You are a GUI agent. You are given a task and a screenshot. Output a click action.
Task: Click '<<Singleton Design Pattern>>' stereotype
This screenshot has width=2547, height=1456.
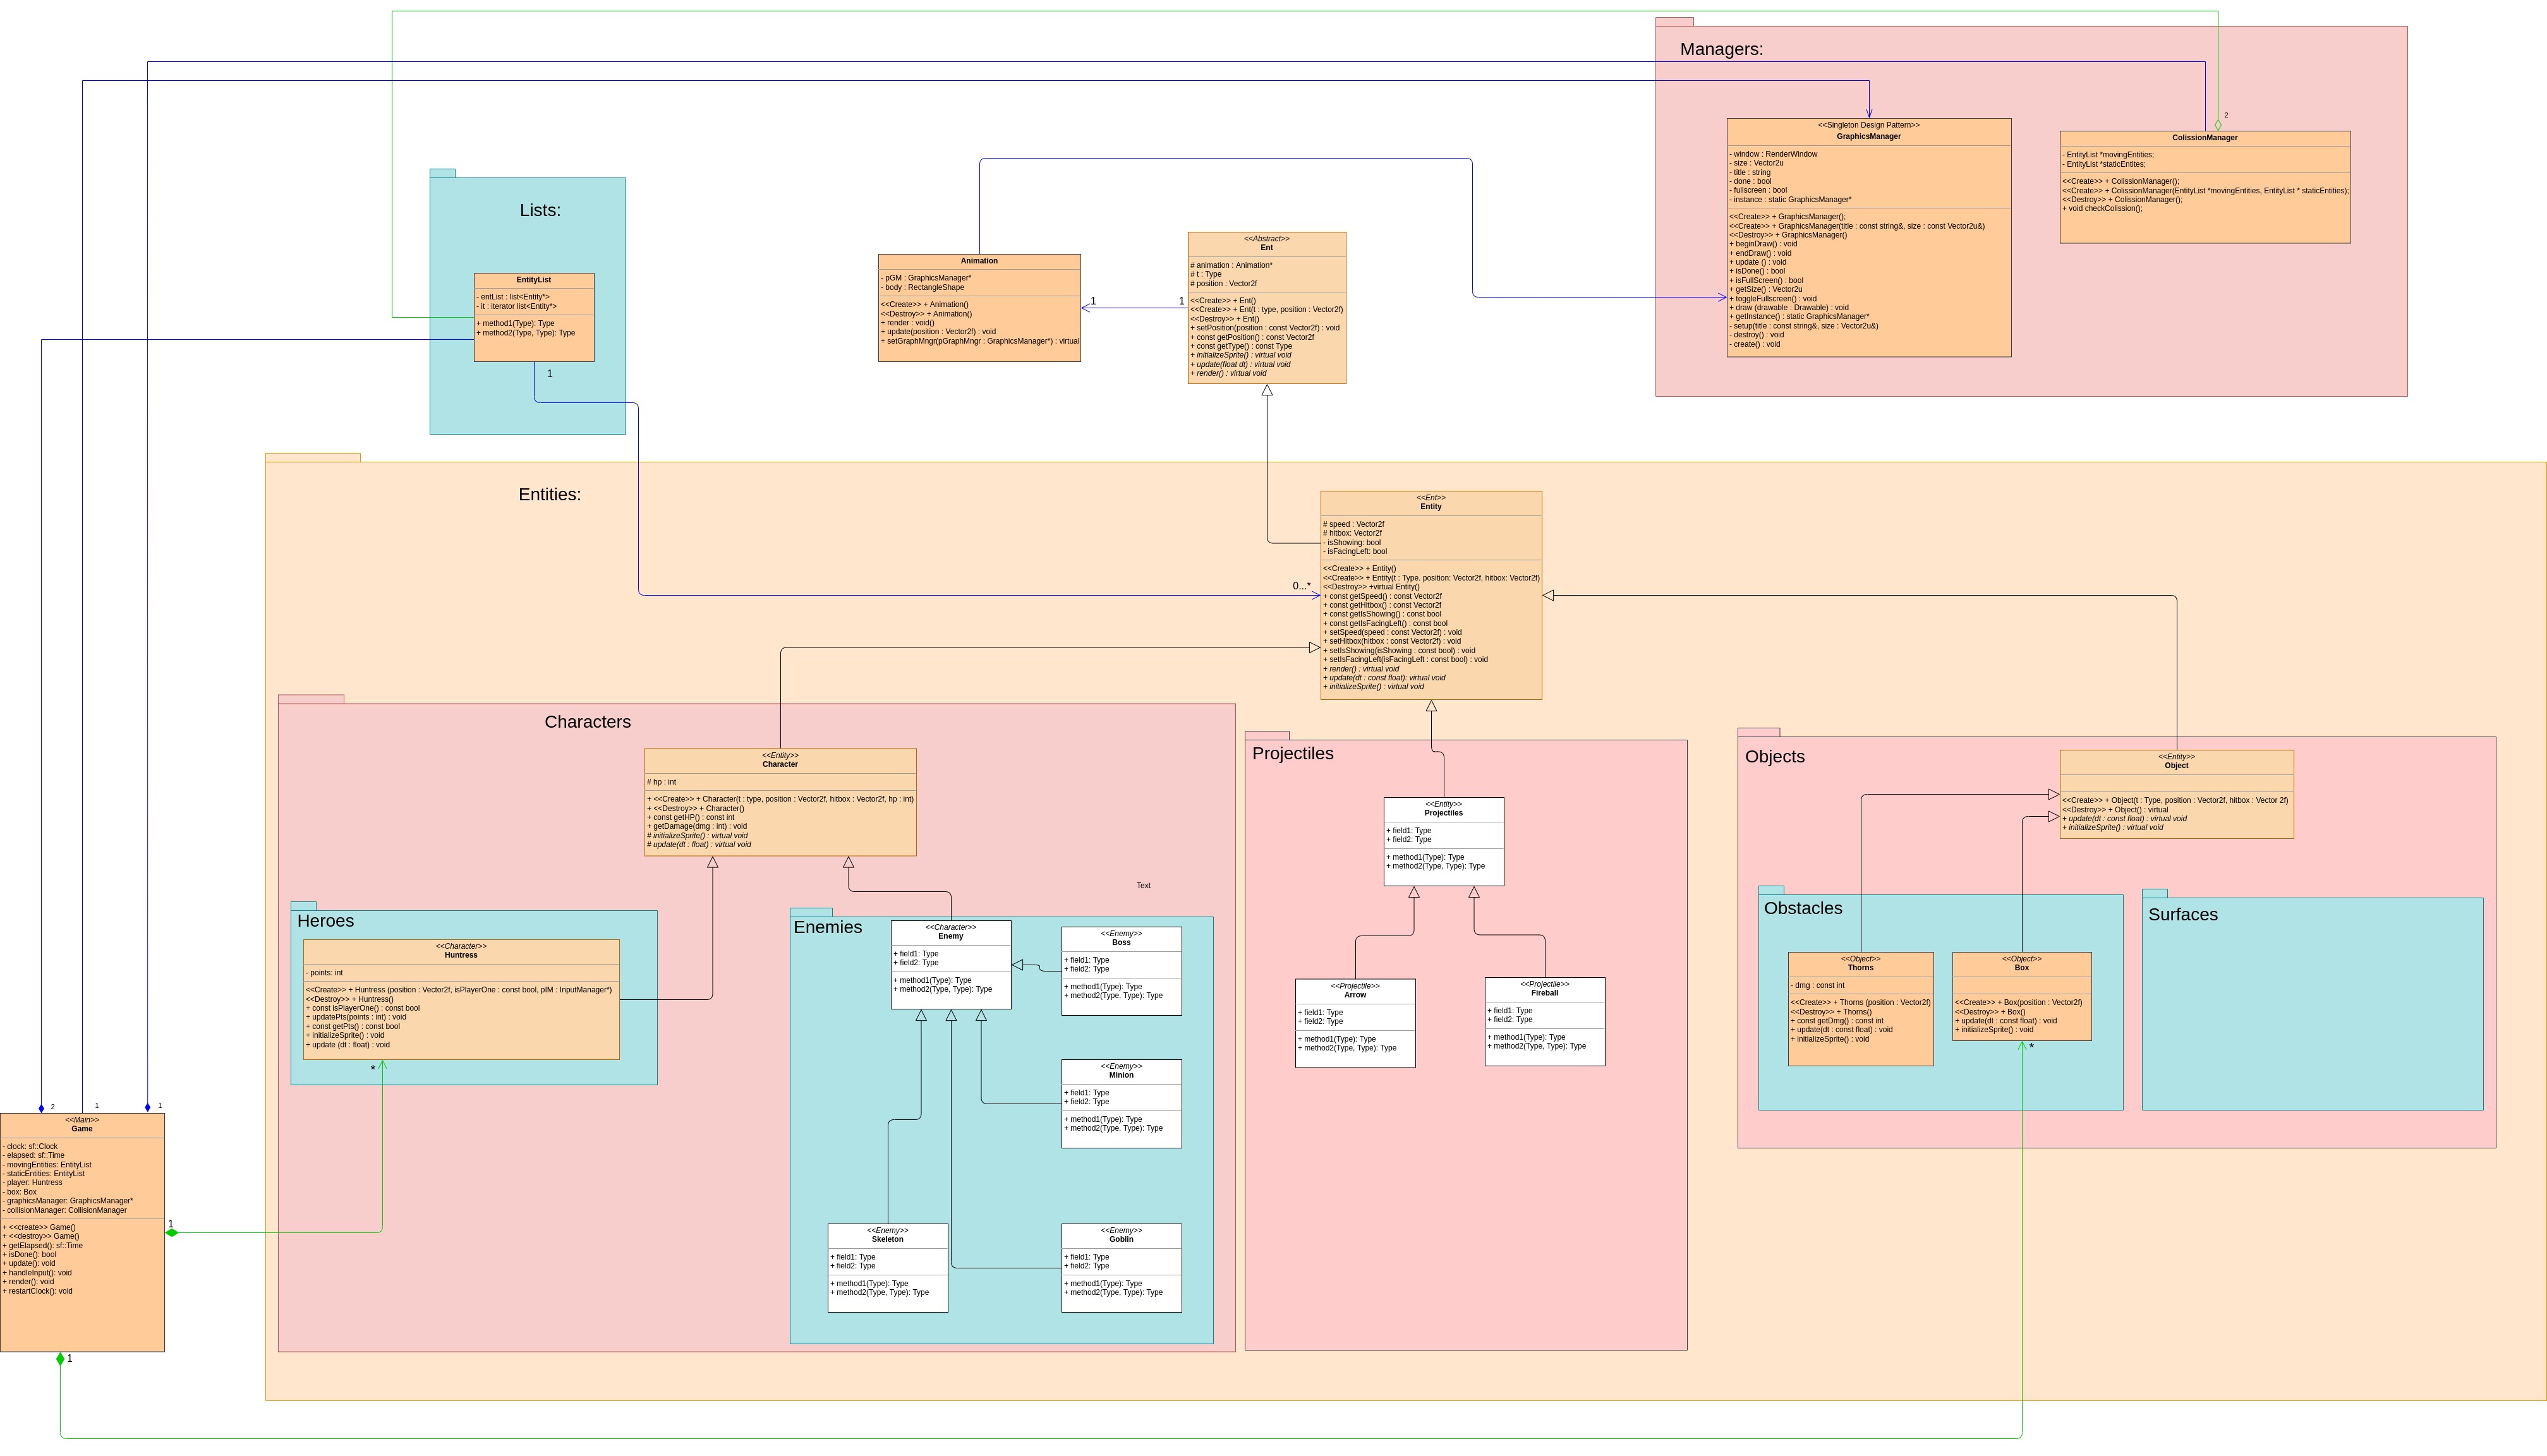tap(1868, 125)
